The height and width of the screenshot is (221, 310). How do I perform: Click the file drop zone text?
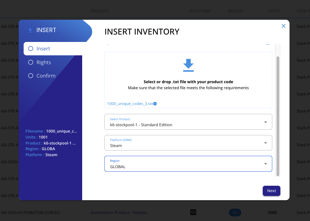tap(188, 85)
